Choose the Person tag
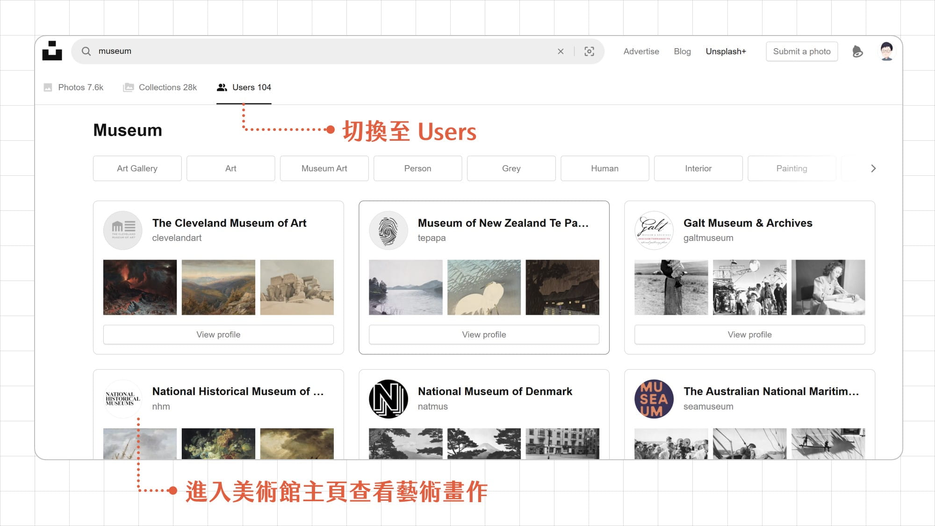 [417, 168]
